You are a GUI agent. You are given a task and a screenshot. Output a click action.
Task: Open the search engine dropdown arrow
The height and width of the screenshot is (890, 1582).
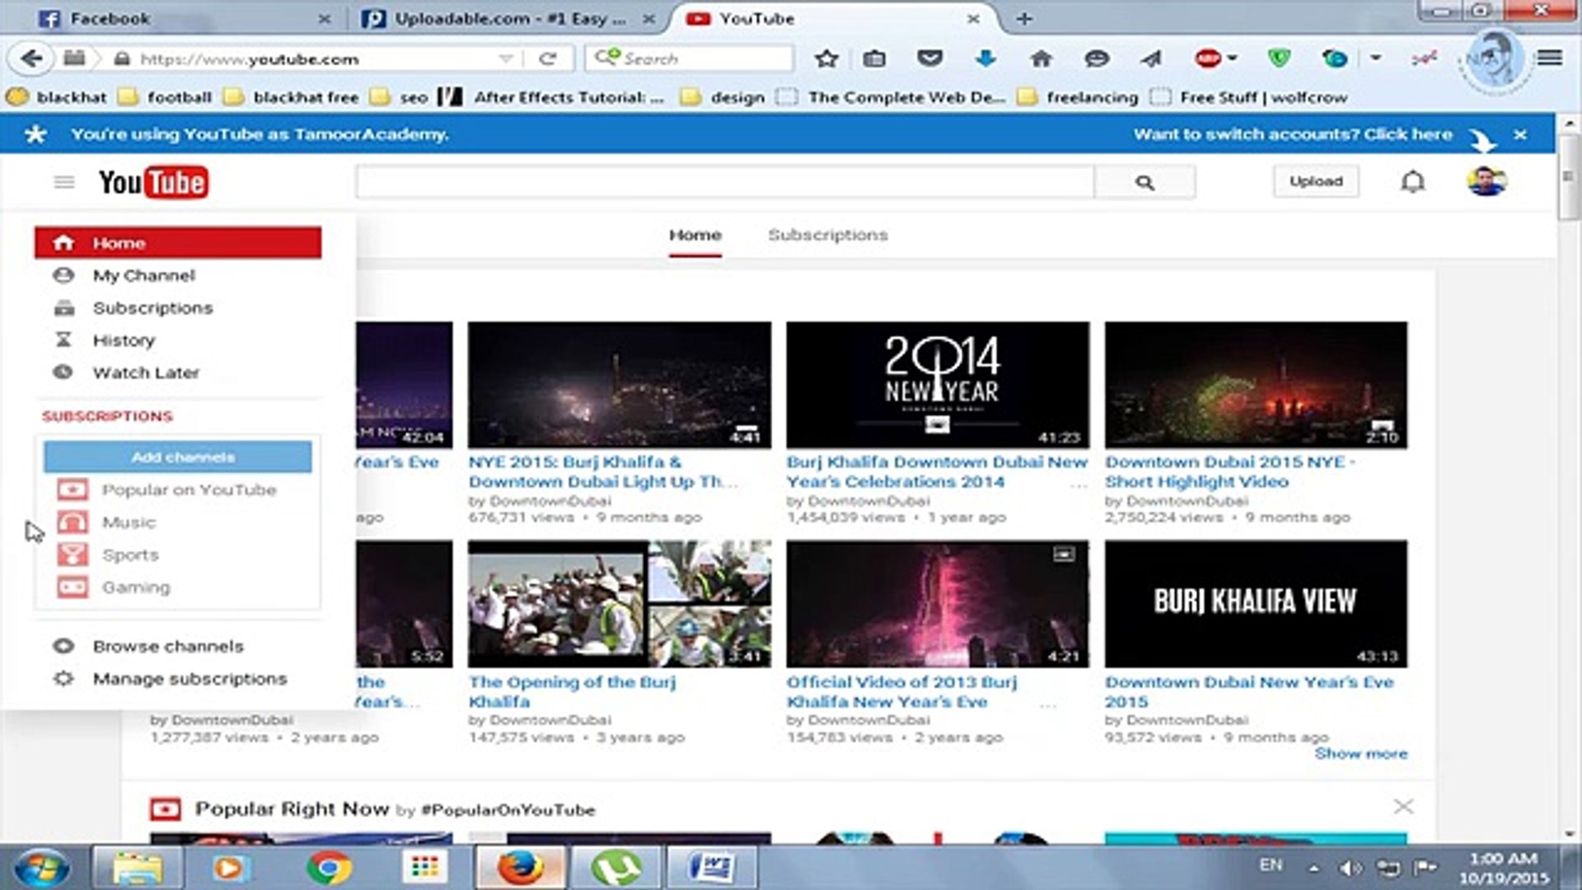[608, 58]
